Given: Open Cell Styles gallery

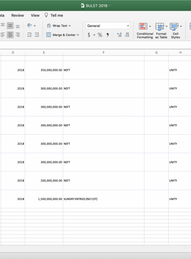Looking at the screenshot, I should [x=175, y=31].
